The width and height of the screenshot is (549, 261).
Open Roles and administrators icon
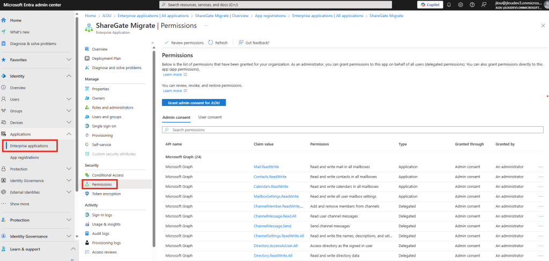(87, 108)
